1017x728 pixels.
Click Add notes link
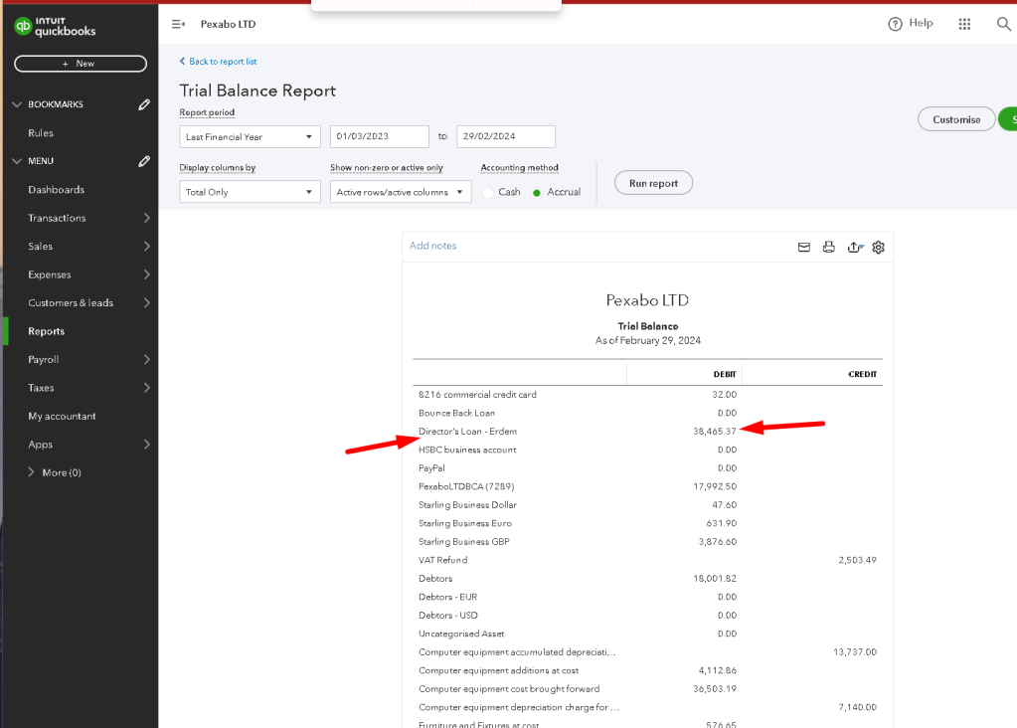pos(432,246)
